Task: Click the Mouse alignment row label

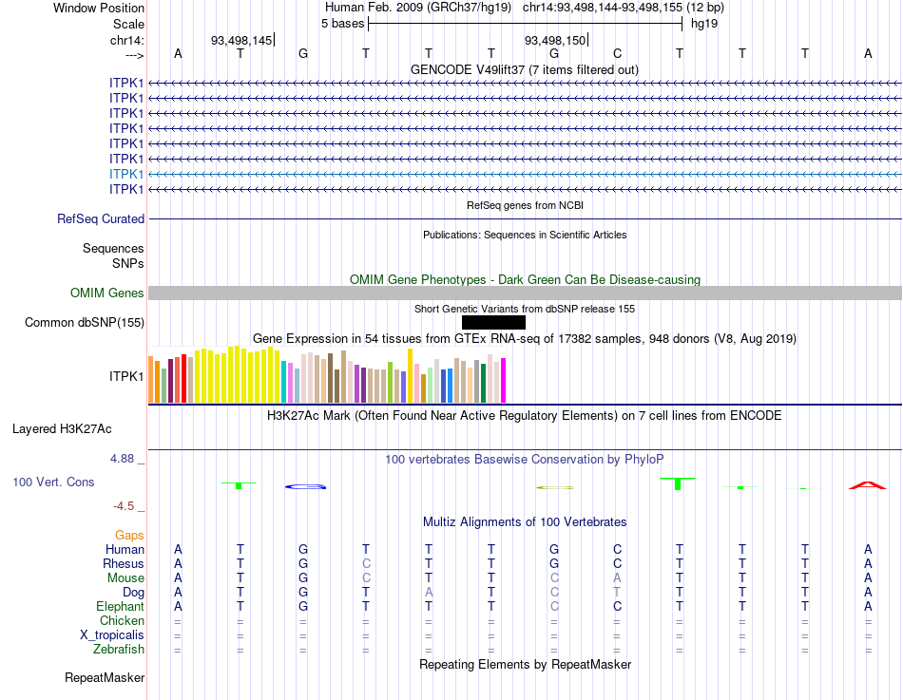Action: [125, 578]
